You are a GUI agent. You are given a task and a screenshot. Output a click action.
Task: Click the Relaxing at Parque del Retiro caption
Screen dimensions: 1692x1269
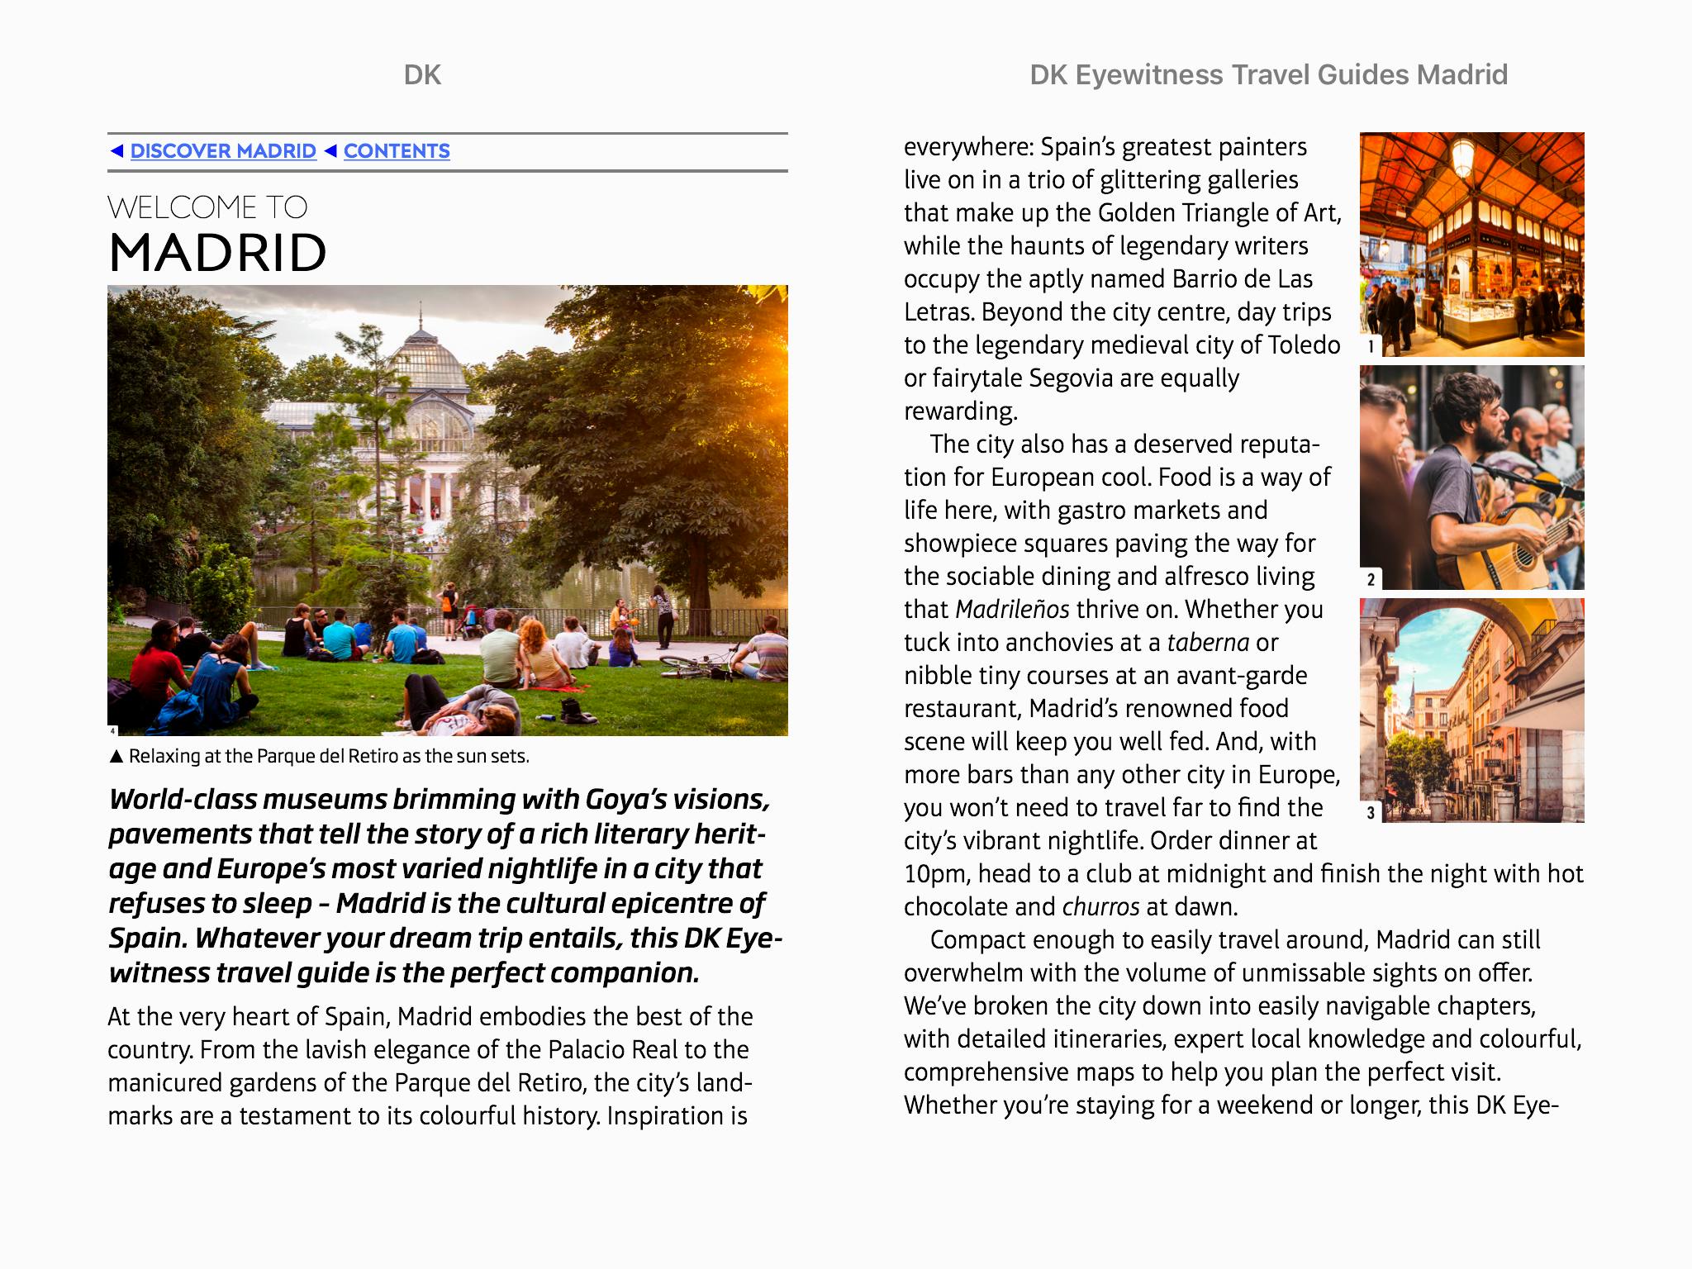[x=329, y=757]
